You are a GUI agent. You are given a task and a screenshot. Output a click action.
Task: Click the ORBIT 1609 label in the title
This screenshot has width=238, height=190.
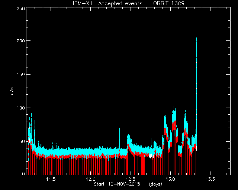point(169,3)
